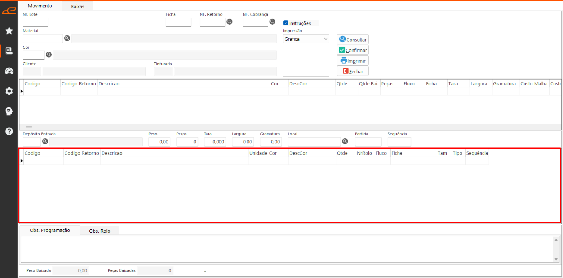Toggle the Instruções checkbox
Image resolution: width=563 pixels, height=278 pixels.
click(x=286, y=23)
